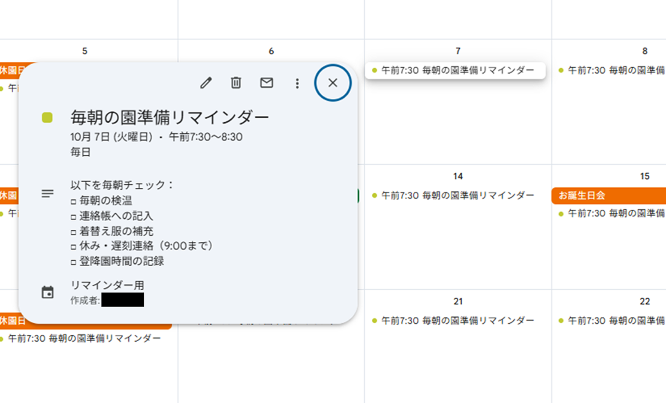The width and height of the screenshot is (666, 403).
Task: Open the three-dot overflow options icon
Action: pyautogui.click(x=297, y=83)
